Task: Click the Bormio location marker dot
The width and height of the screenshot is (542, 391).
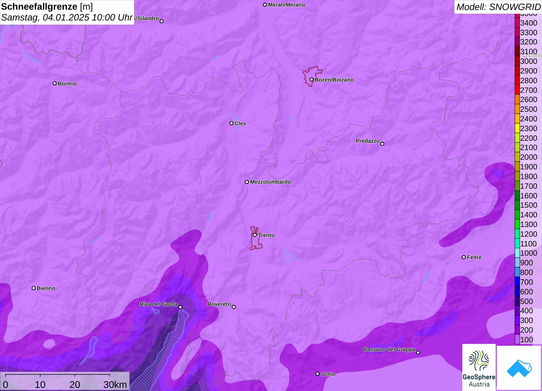Action: point(55,84)
